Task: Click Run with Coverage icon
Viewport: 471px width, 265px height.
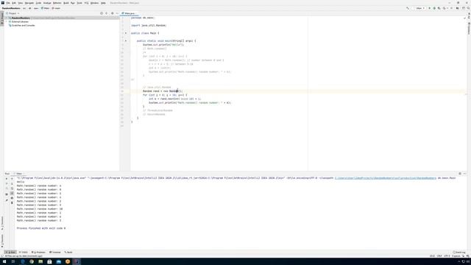Action: tap(439, 8)
